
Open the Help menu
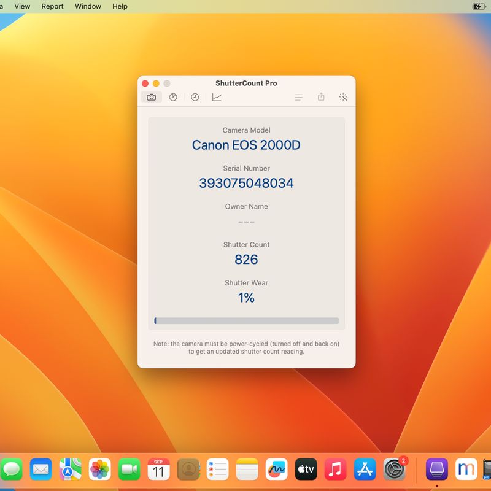pyautogui.click(x=120, y=6)
